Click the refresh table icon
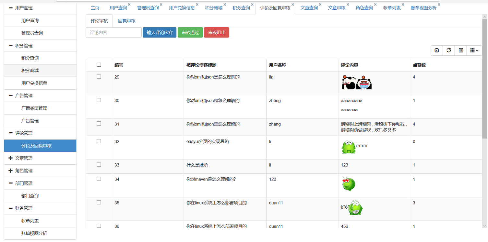The width and height of the screenshot is (488, 242). (x=449, y=50)
